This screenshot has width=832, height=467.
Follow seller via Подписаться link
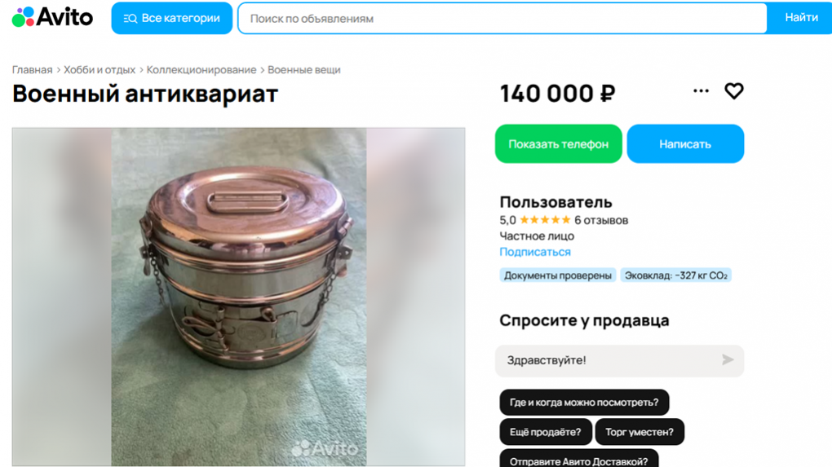(x=535, y=253)
